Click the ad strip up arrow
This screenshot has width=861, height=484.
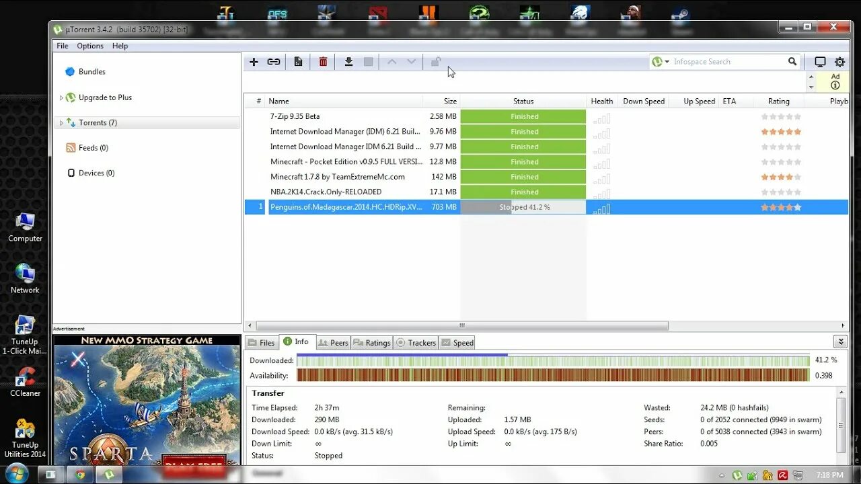pos(811,77)
